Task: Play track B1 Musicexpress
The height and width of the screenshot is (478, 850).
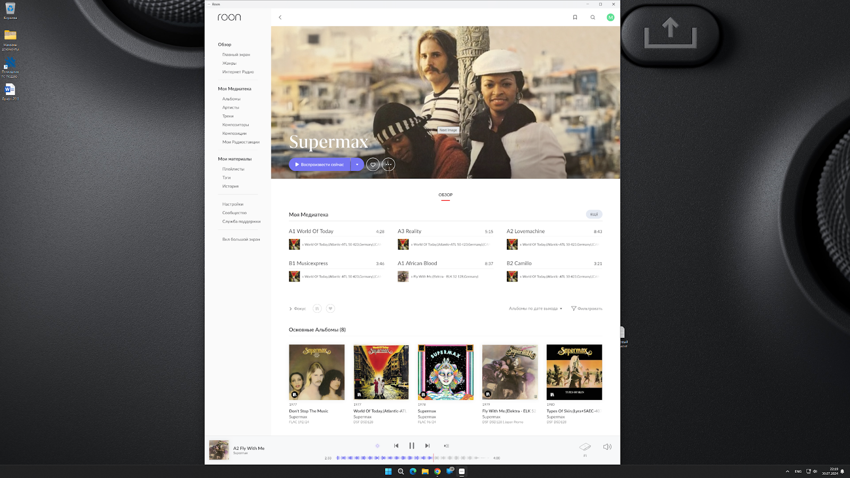Action: click(308, 263)
